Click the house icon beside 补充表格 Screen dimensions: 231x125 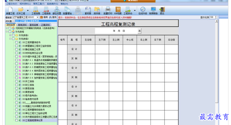click(x=13, y=32)
